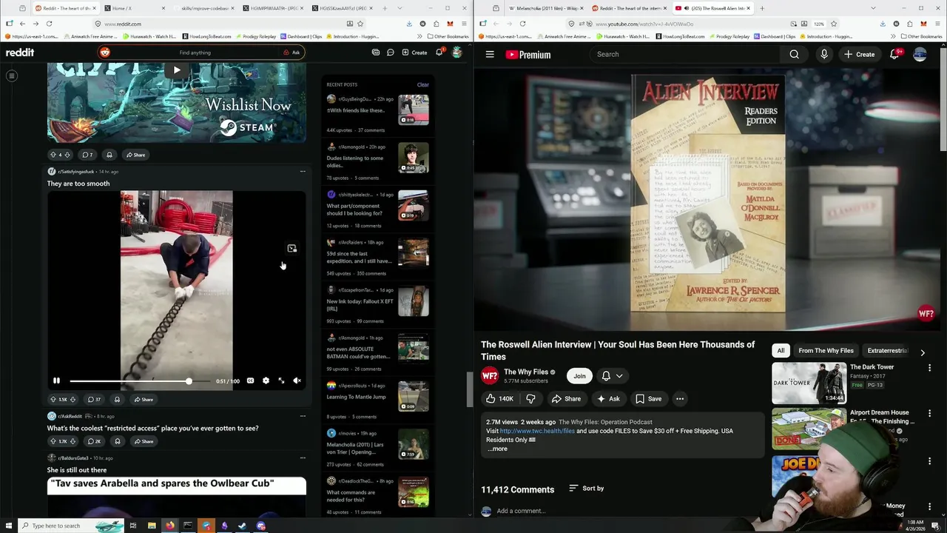Image resolution: width=947 pixels, height=533 pixels.
Task: Open the 37 comments on 'They are too smooth'
Action: [93, 399]
